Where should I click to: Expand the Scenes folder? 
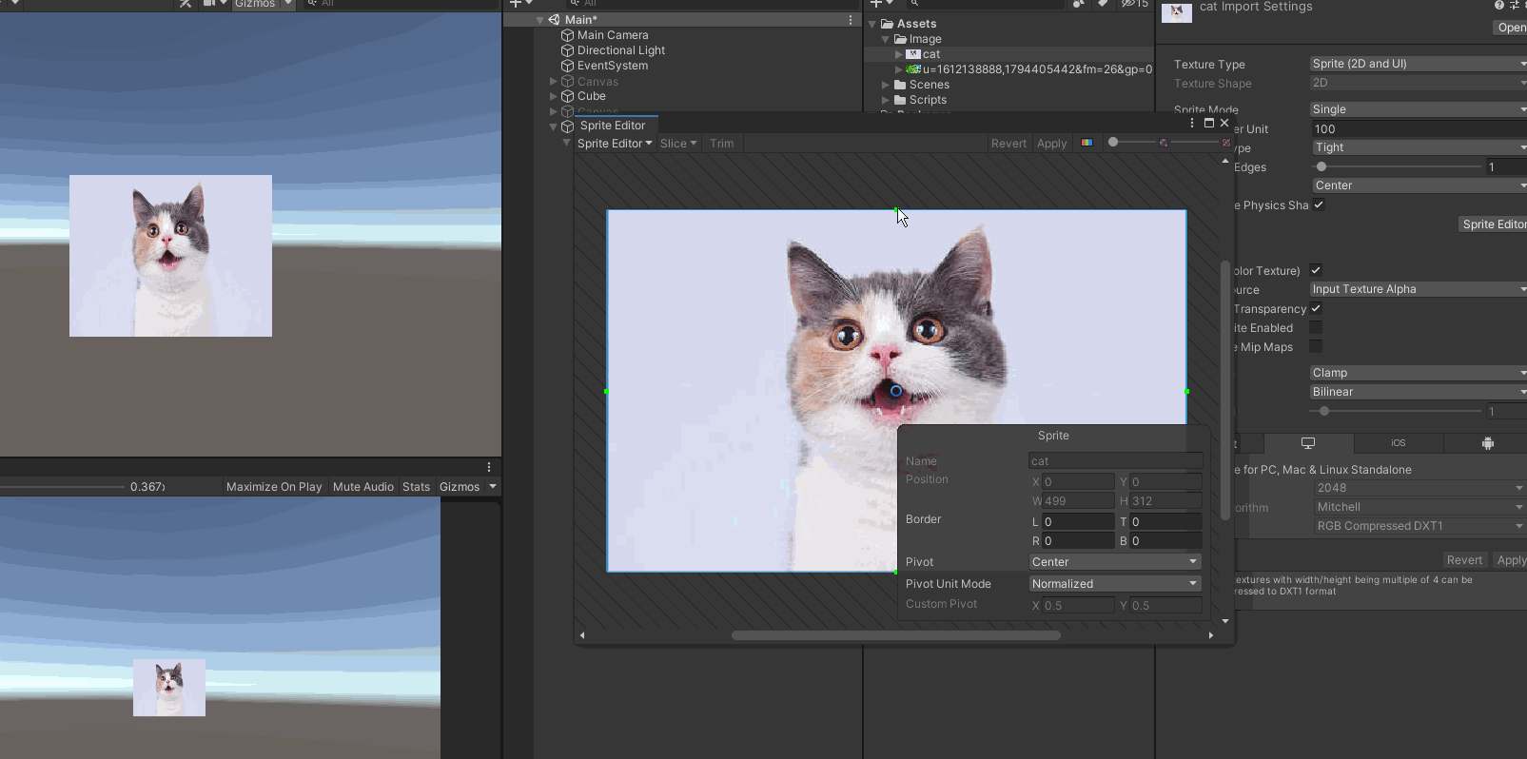point(886,85)
